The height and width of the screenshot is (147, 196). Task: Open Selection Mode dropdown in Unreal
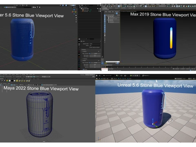pos(108,76)
